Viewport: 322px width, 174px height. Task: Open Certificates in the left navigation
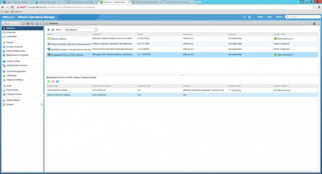tap(11, 76)
